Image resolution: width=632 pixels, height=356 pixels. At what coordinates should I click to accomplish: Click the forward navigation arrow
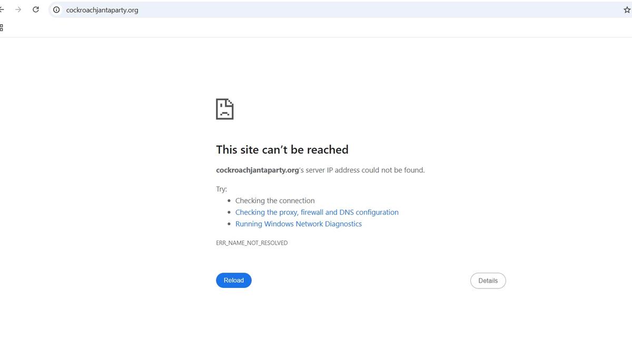coord(18,9)
